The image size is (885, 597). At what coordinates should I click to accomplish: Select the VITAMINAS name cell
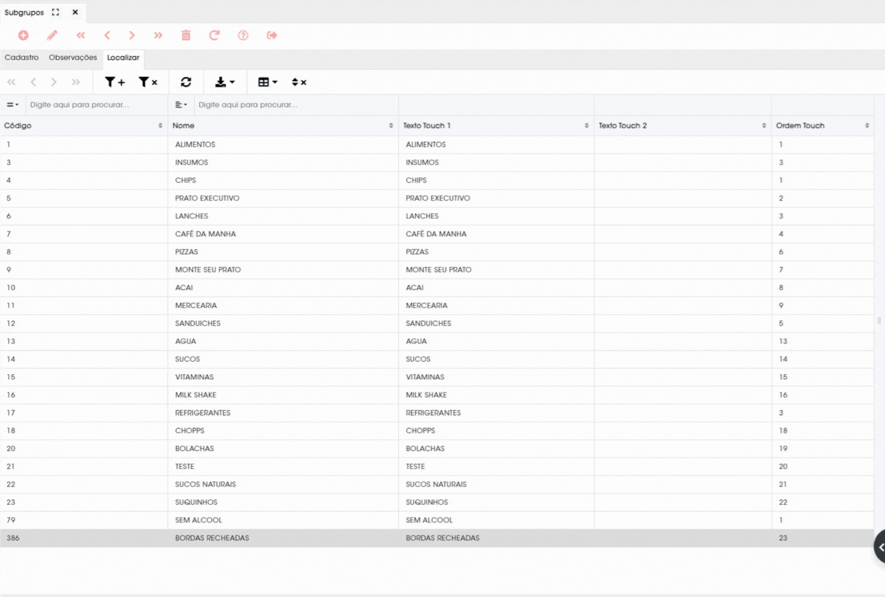(x=283, y=377)
